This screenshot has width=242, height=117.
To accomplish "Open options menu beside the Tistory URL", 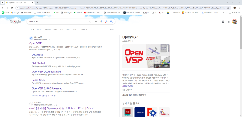I will [57, 105].
